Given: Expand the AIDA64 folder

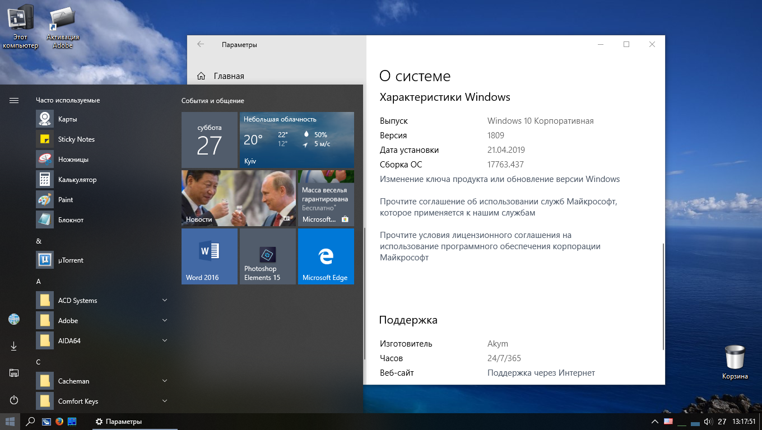Looking at the screenshot, I should click(102, 341).
